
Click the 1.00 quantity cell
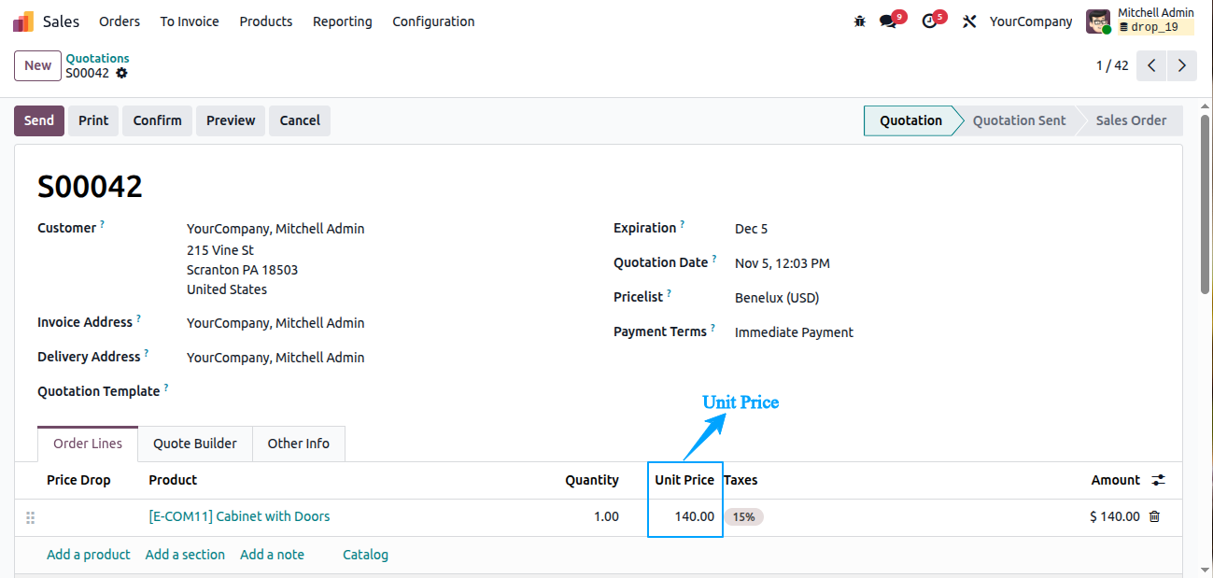click(607, 516)
